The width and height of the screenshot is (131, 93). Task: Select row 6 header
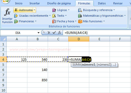[x=3, y=70]
